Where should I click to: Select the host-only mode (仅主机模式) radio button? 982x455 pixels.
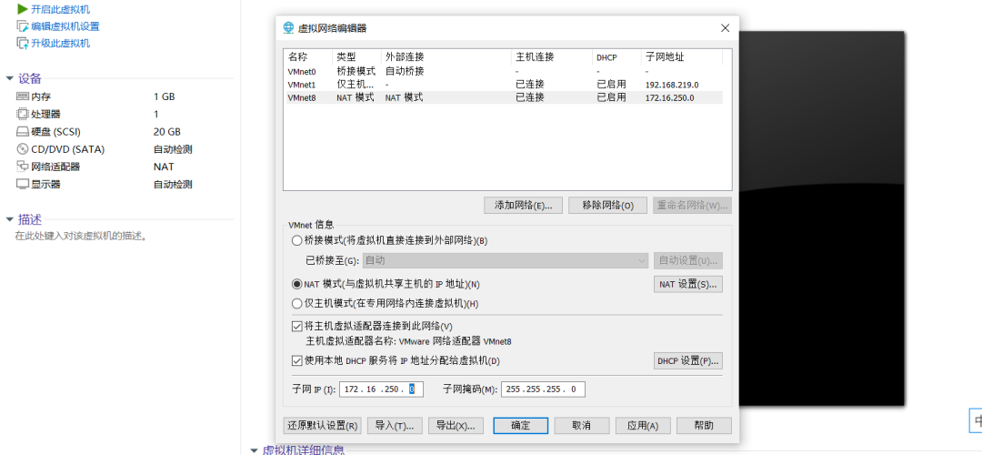pos(296,303)
